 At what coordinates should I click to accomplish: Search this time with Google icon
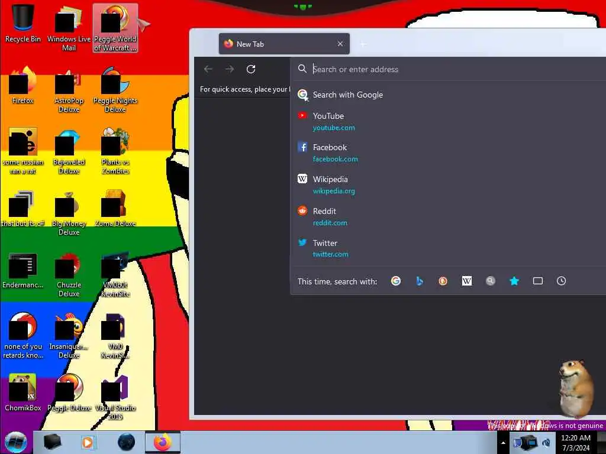point(396,281)
